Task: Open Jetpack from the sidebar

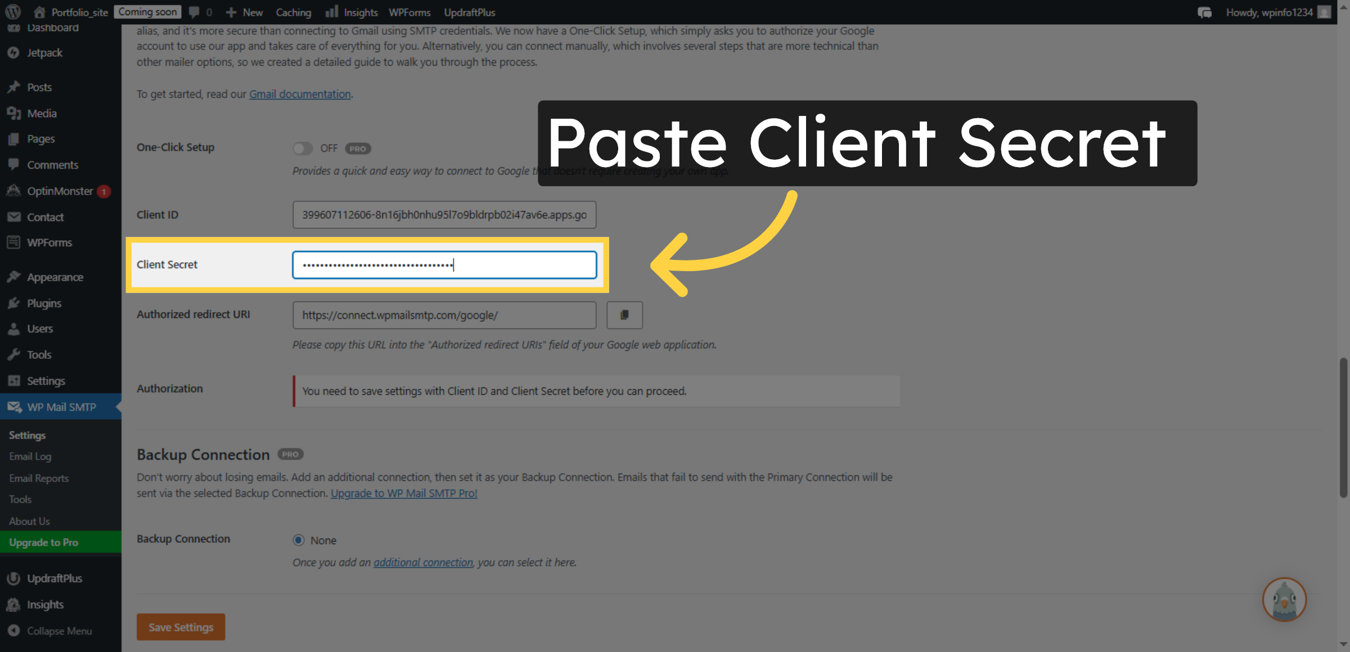Action: pyautogui.click(x=44, y=52)
